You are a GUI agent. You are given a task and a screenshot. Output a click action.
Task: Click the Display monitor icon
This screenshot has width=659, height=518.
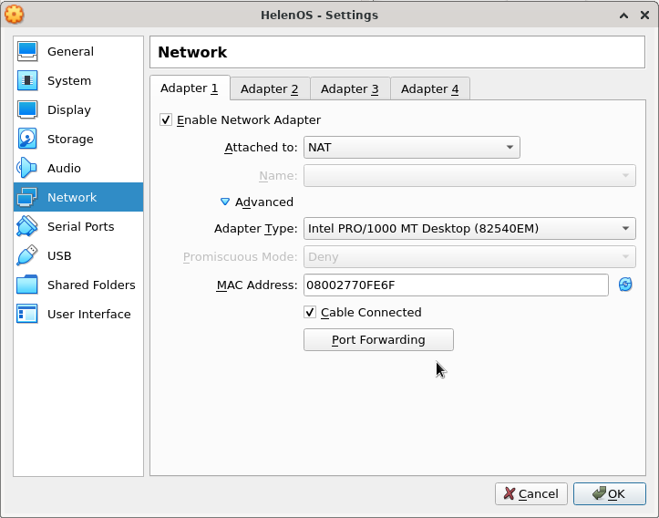(x=27, y=110)
